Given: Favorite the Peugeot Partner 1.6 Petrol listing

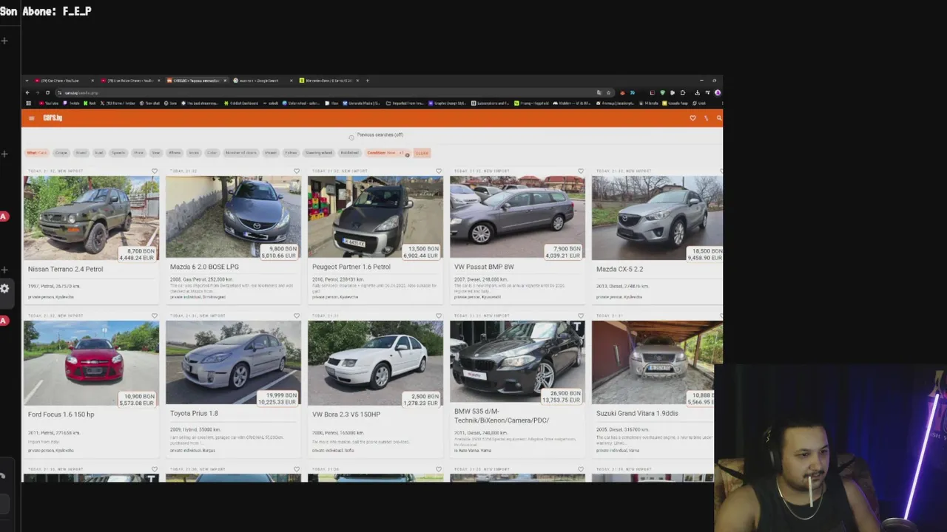Looking at the screenshot, I should coord(439,171).
